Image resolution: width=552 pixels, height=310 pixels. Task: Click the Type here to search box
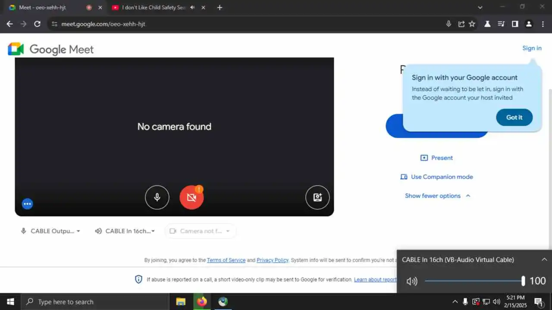coord(94,302)
